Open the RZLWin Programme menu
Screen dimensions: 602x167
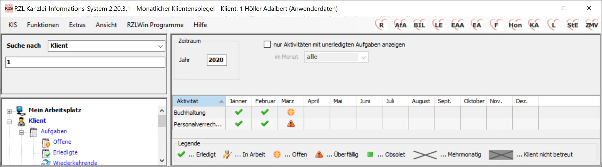(155, 25)
